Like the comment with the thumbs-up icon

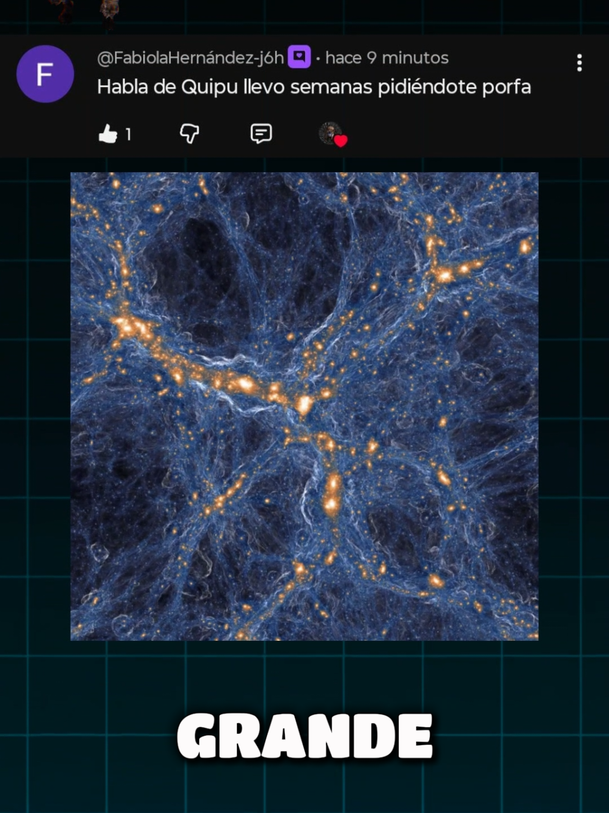108,134
